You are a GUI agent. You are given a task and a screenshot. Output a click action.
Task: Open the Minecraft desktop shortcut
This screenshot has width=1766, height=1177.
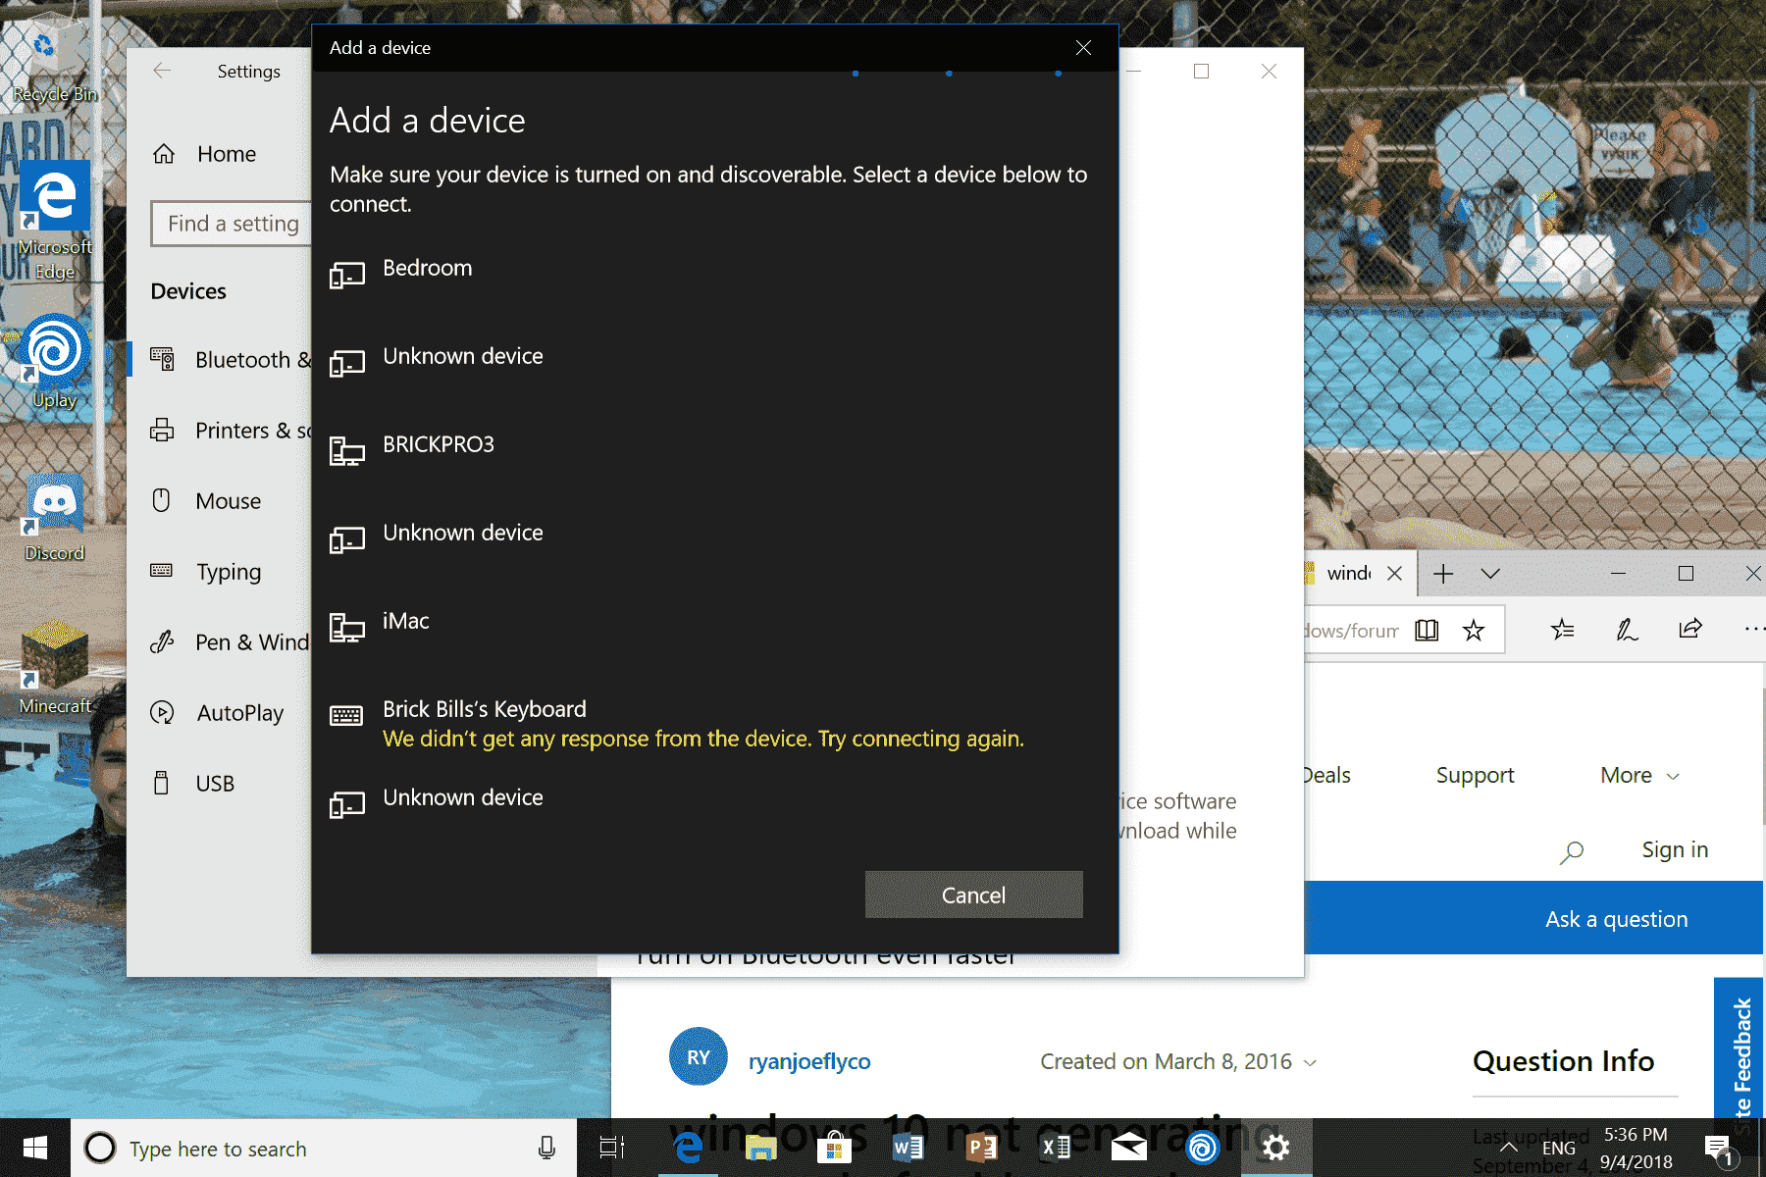click(x=55, y=667)
